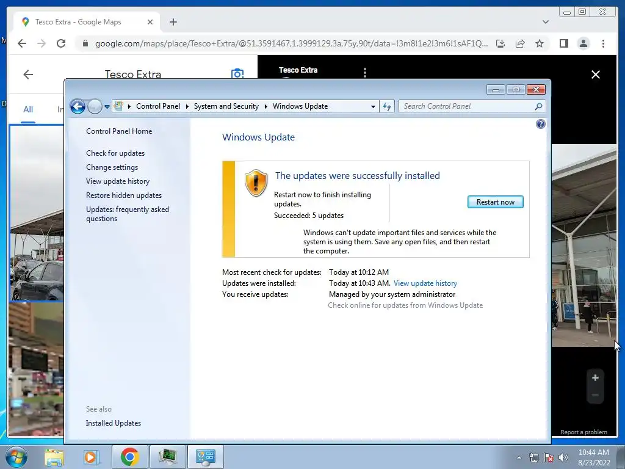Click Control Panel back arrow button

78,106
